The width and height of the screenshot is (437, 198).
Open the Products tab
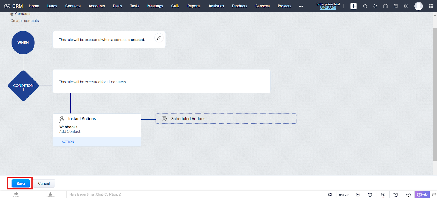tap(240, 6)
